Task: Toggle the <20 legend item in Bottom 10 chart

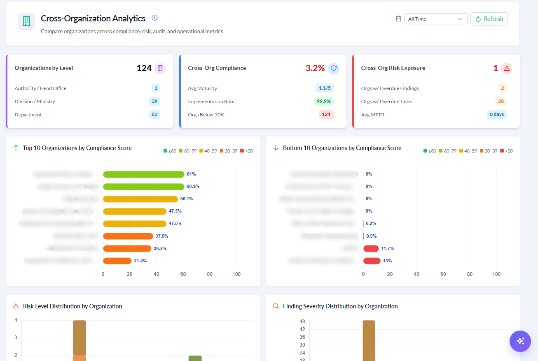Action: click(x=506, y=151)
